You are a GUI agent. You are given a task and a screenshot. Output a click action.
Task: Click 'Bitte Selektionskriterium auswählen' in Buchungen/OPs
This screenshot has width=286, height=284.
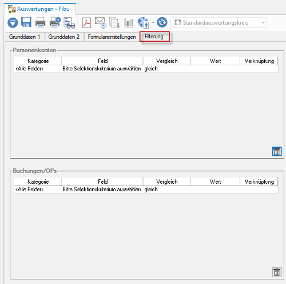point(102,190)
